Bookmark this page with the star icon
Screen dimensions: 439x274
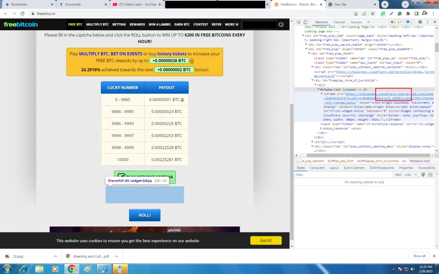pyautogui.click(x=373, y=13)
